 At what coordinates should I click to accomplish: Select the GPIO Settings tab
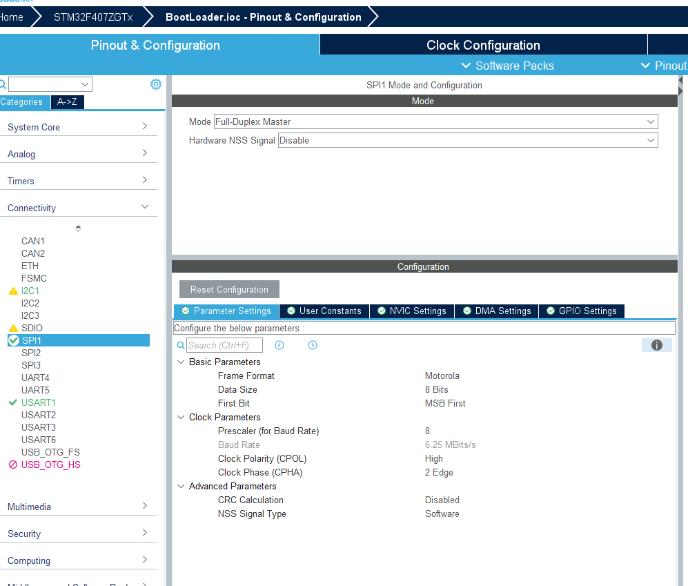(x=581, y=311)
